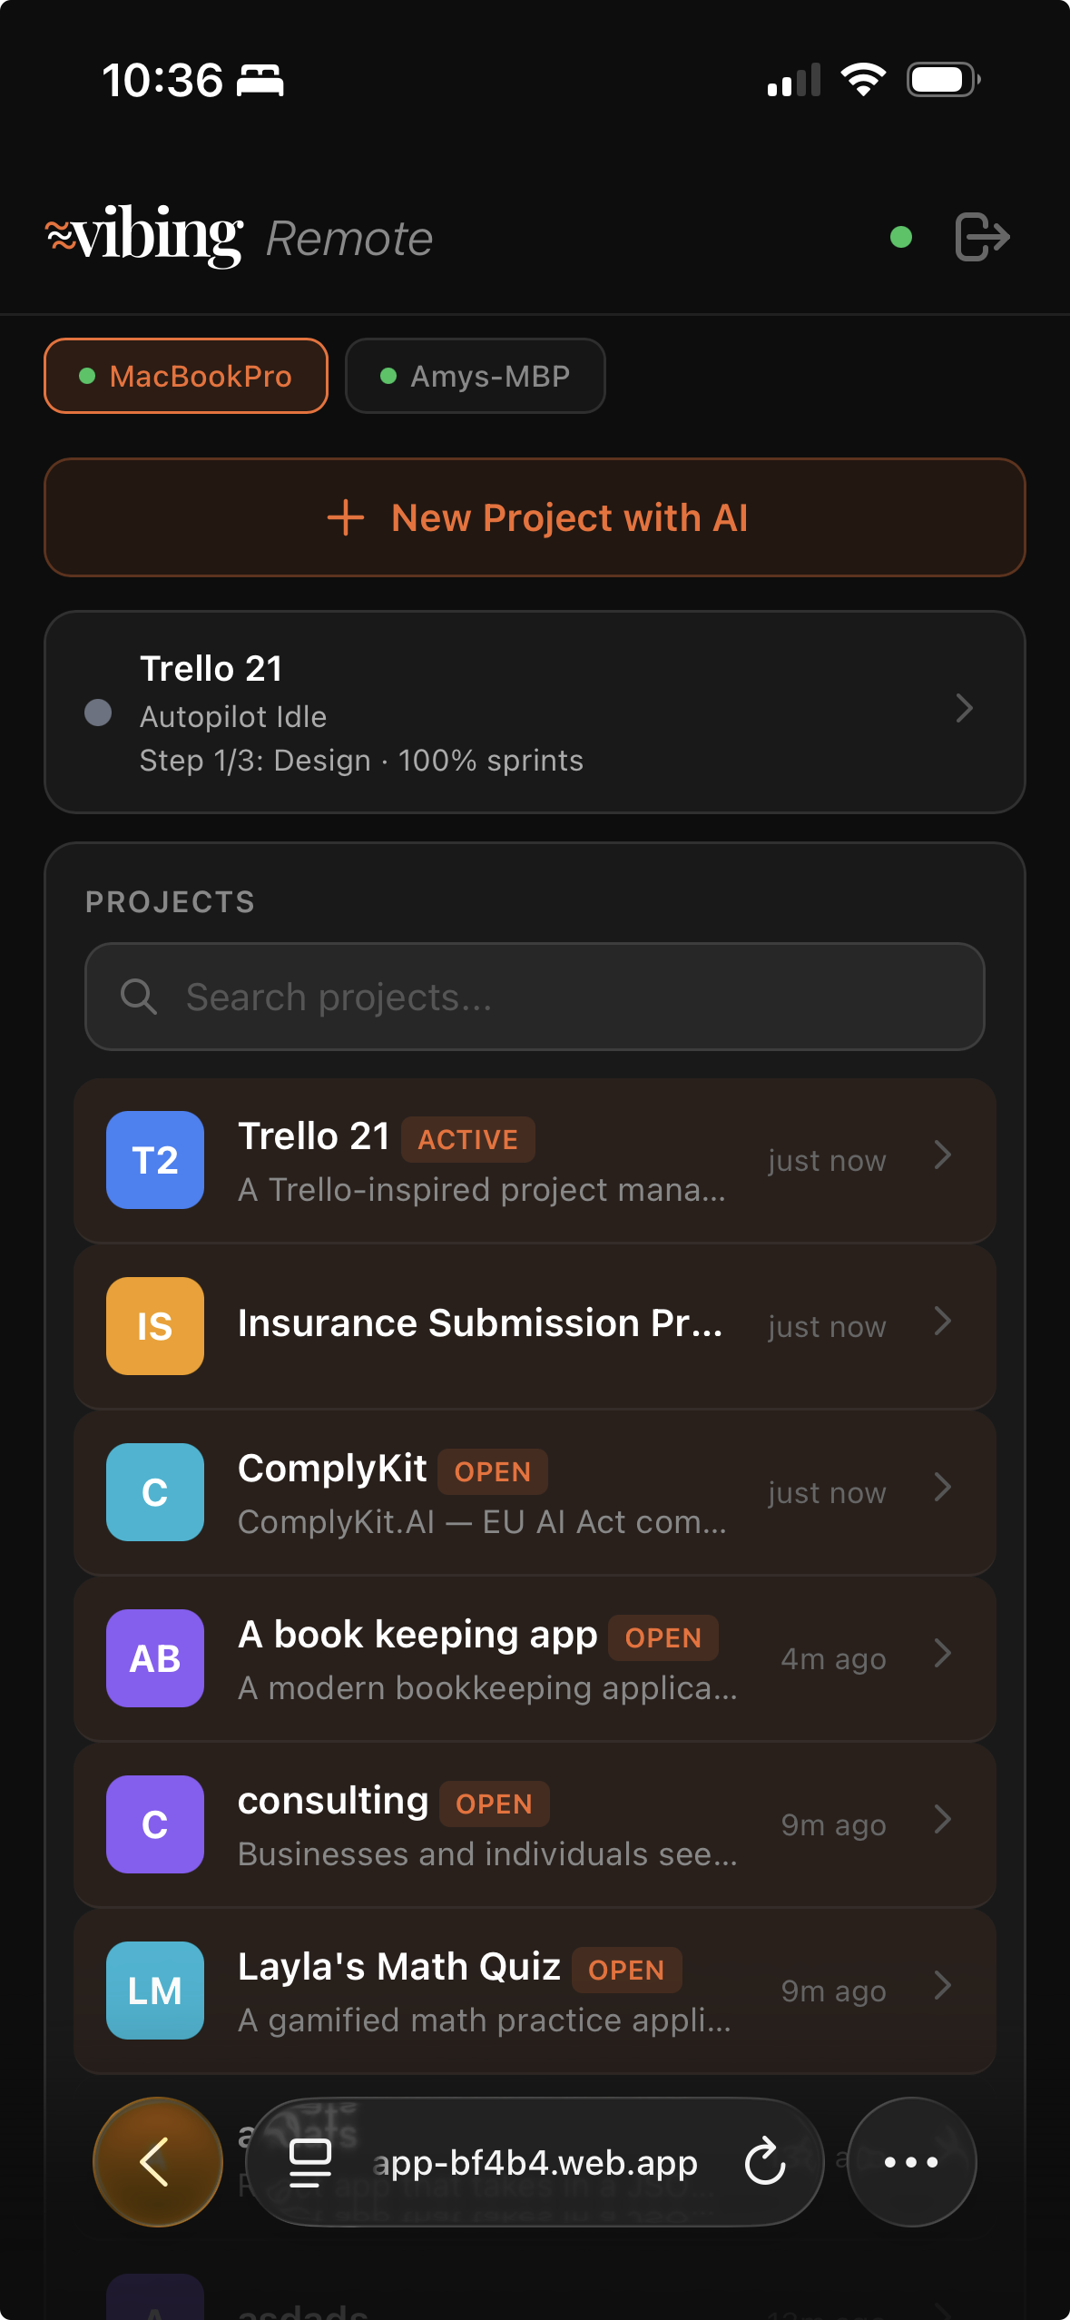Click the Search projects input field

tap(535, 997)
